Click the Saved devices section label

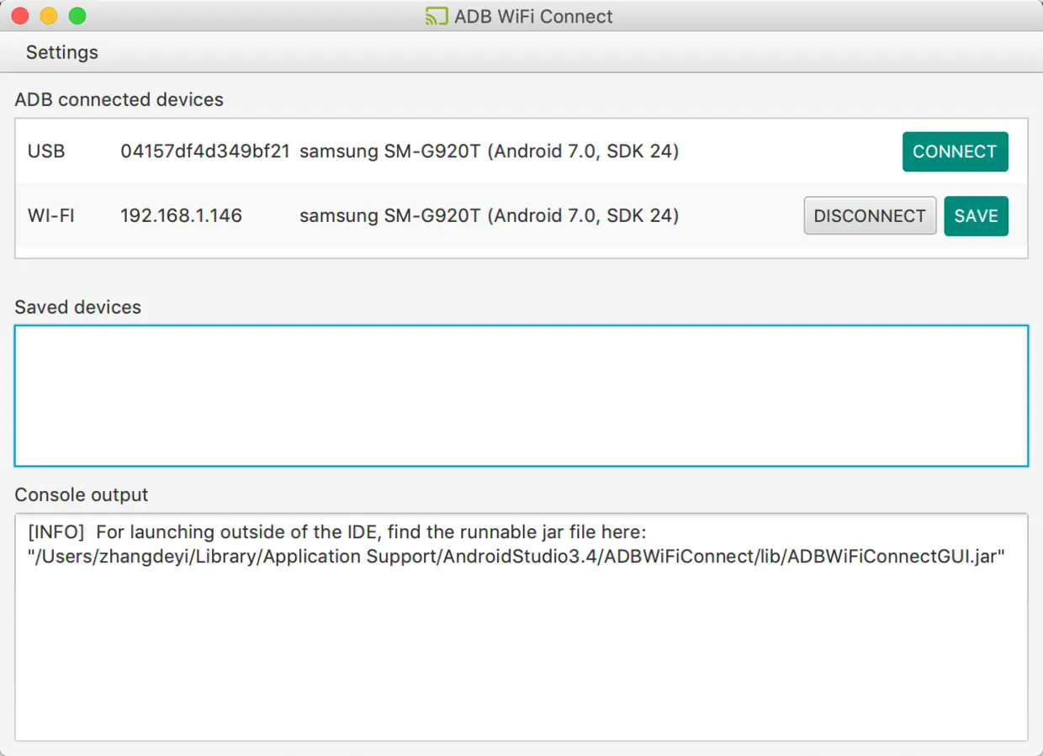pyautogui.click(x=77, y=307)
